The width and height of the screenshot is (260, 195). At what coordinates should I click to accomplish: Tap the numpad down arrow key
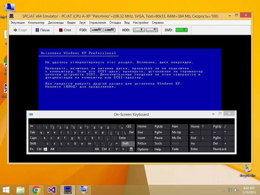(206, 138)
